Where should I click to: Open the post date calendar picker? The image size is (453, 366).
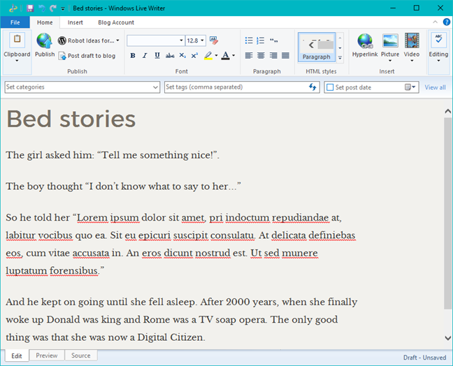pos(410,87)
